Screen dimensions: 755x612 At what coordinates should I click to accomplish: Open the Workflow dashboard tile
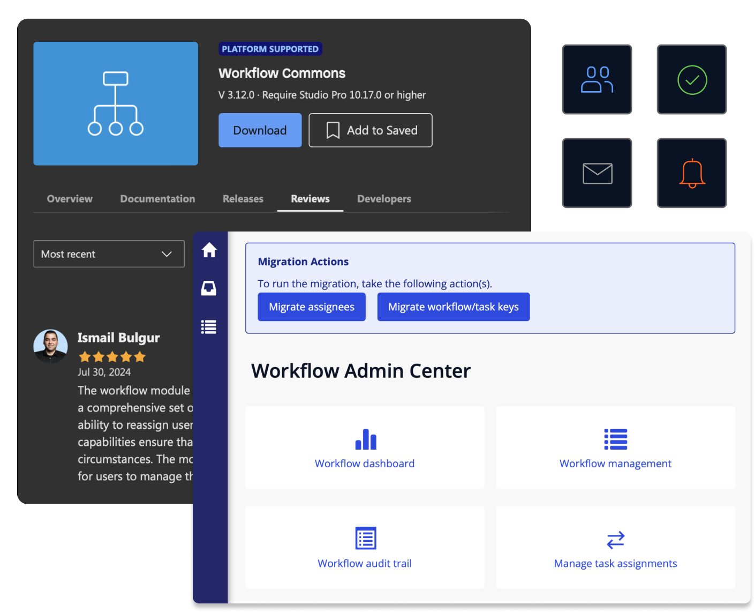[365, 447]
